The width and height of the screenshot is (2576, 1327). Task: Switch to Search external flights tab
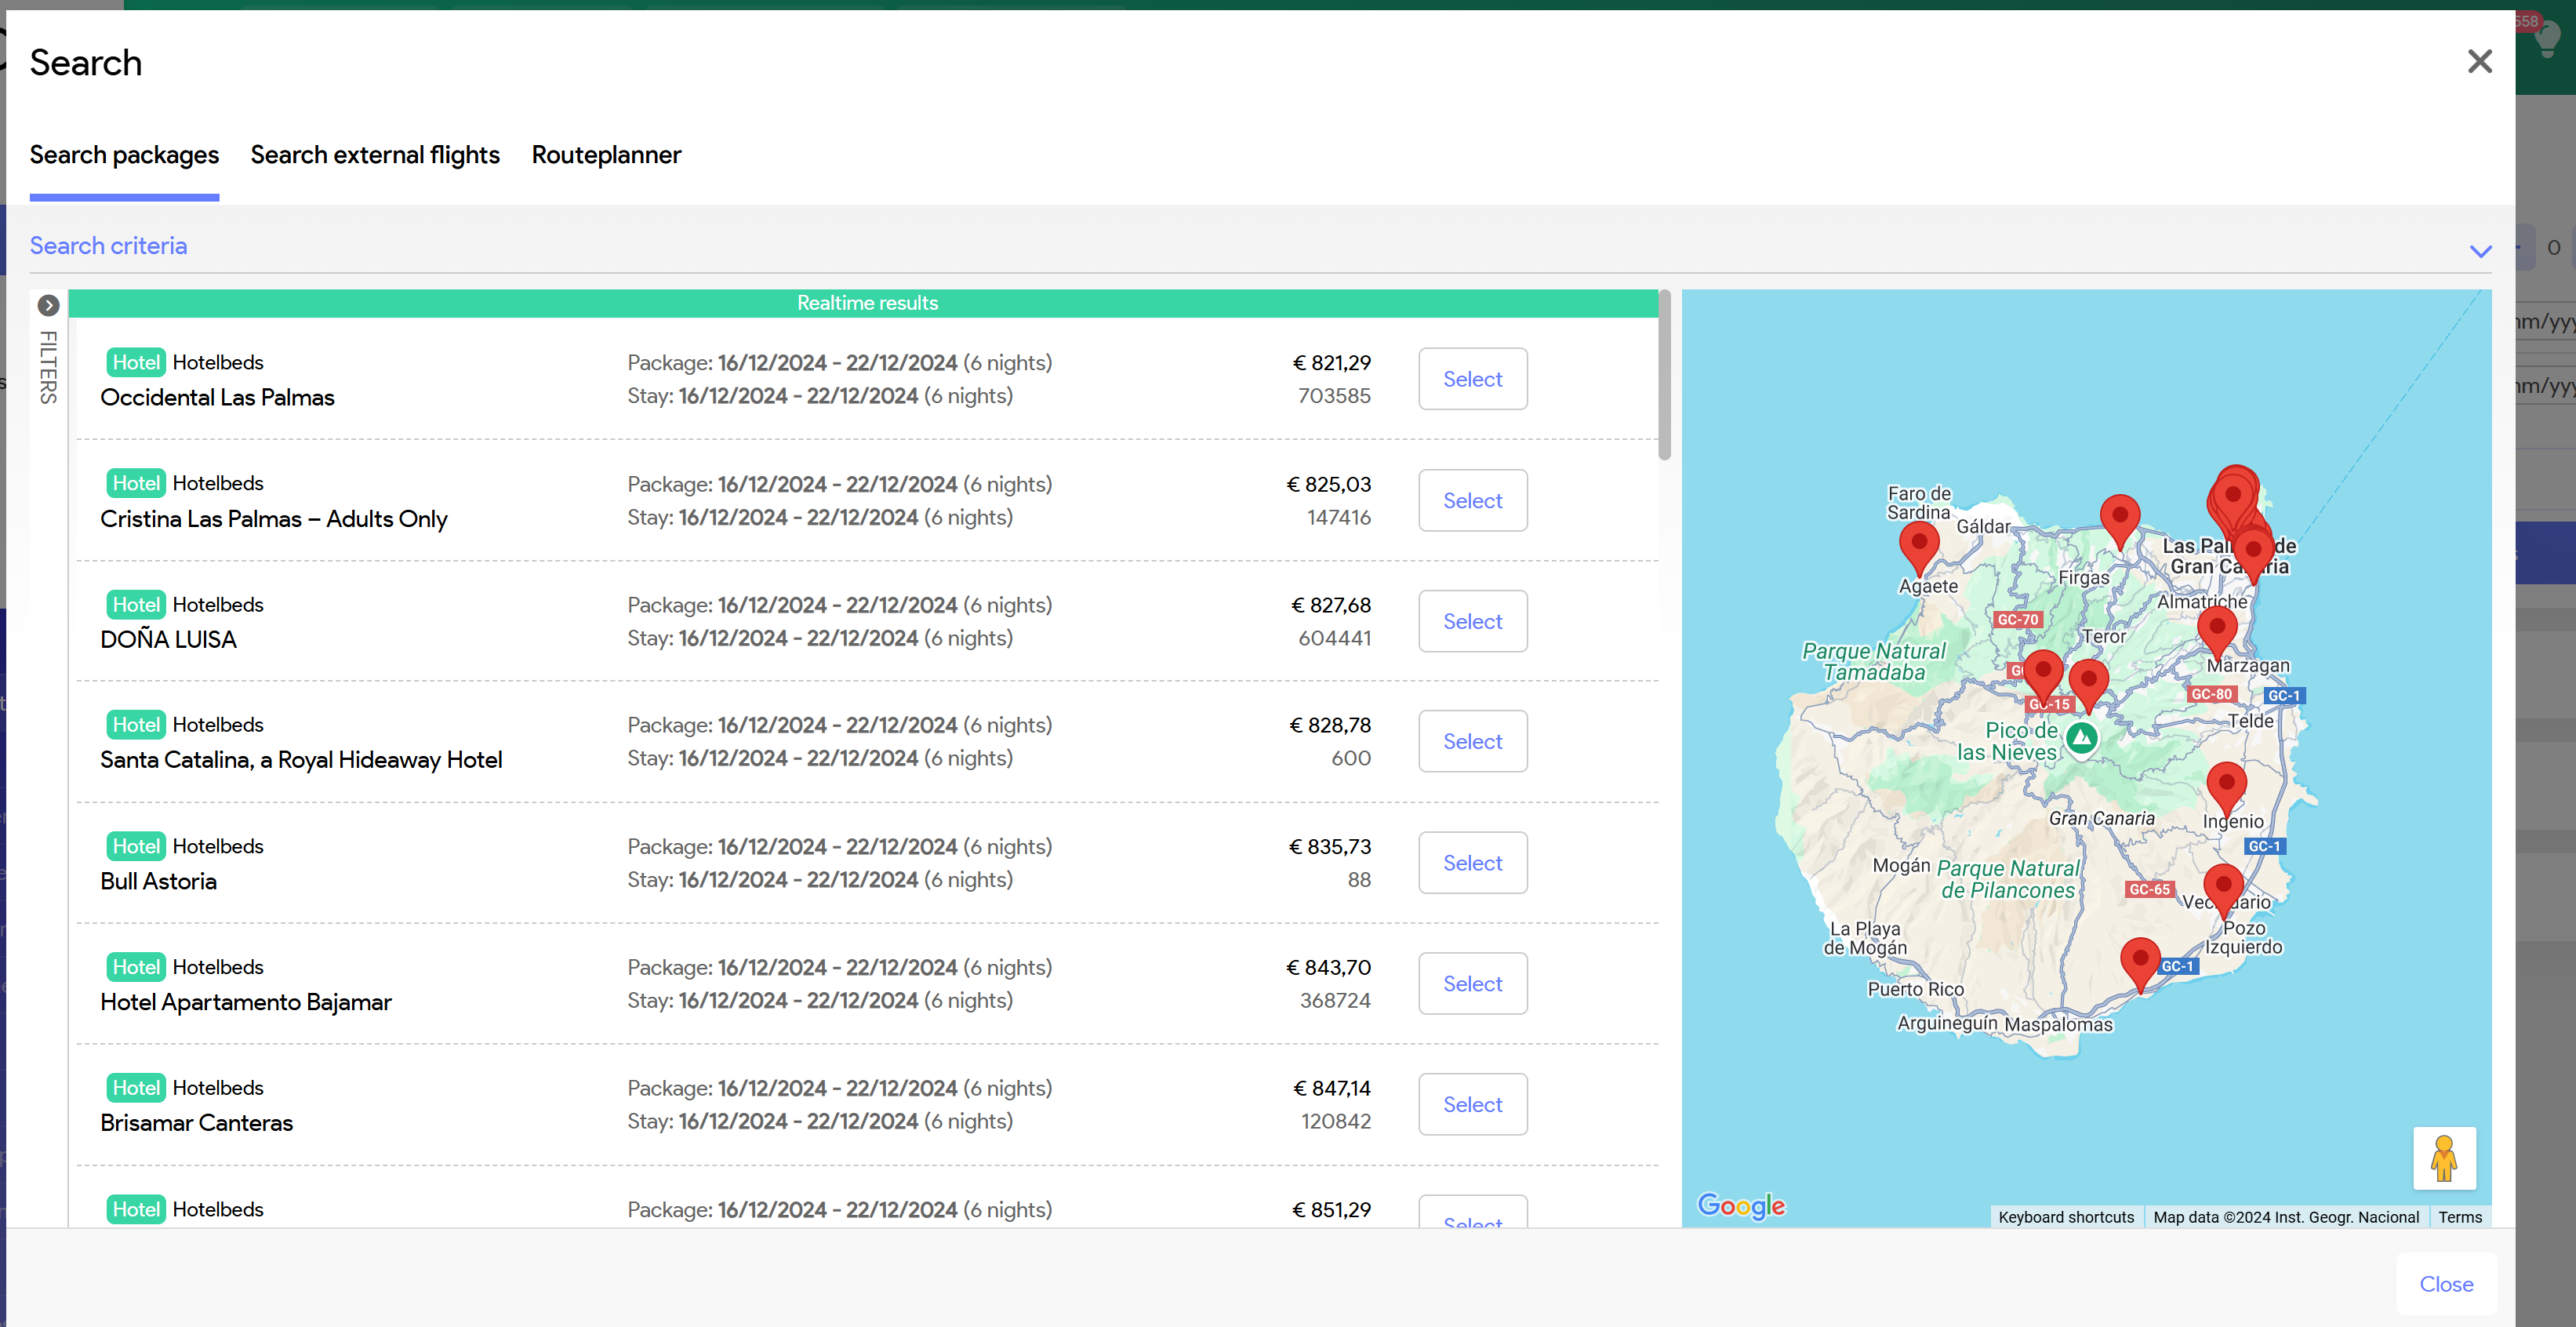374,155
